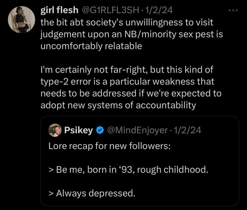Open the quoted tweet's 1/2/24 timestamp
The width and height of the screenshot is (247, 210).
188,130
